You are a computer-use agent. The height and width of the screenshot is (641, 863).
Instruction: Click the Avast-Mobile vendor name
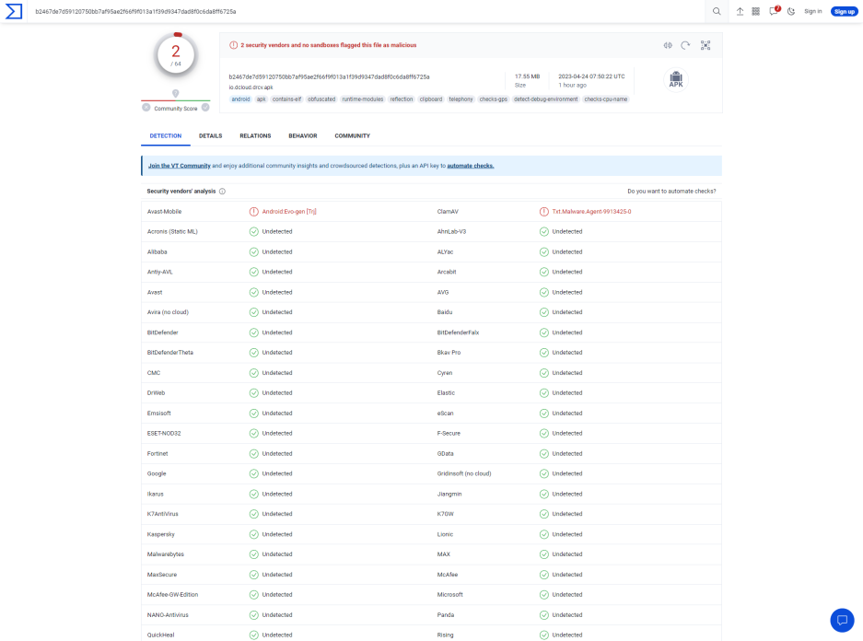coord(164,211)
